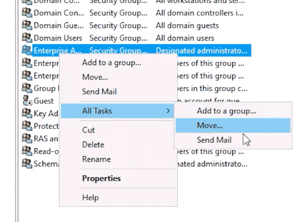Viewport: 305px width, 222px height.
Task: Click the Key Ad... group icon
Action: point(27,113)
